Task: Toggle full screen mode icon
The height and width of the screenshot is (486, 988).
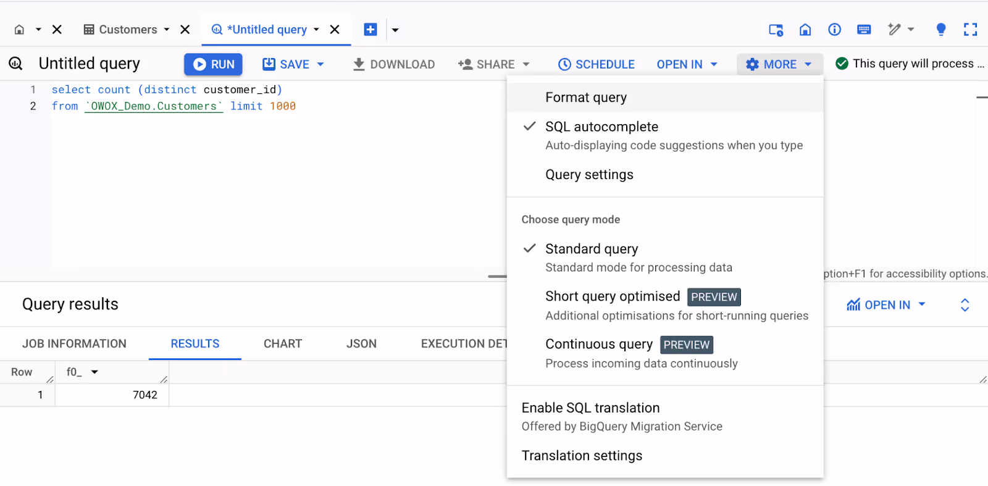Action: [971, 30]
